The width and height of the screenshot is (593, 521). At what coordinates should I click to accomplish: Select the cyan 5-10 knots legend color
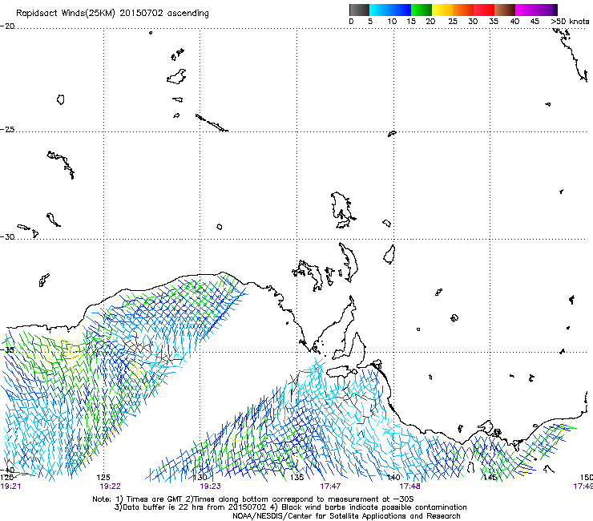380,10
